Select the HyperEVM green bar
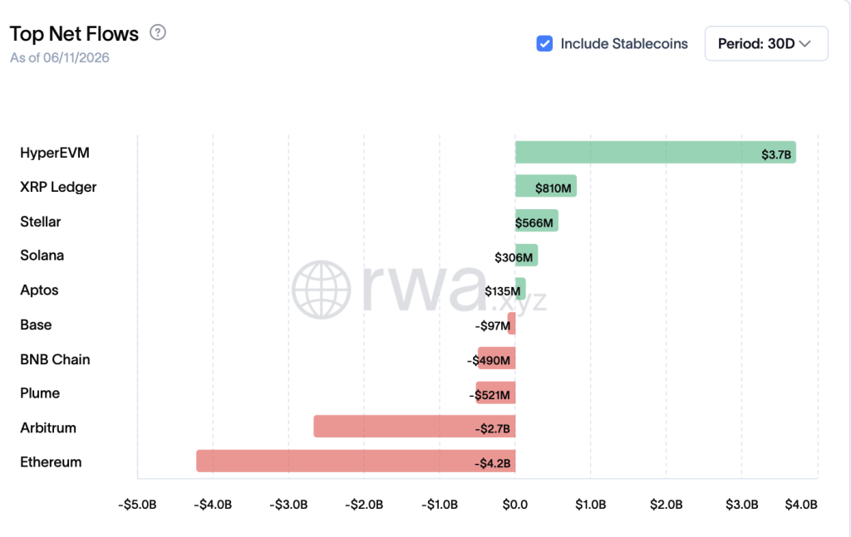The image size is (851, 537). point(656,152)
